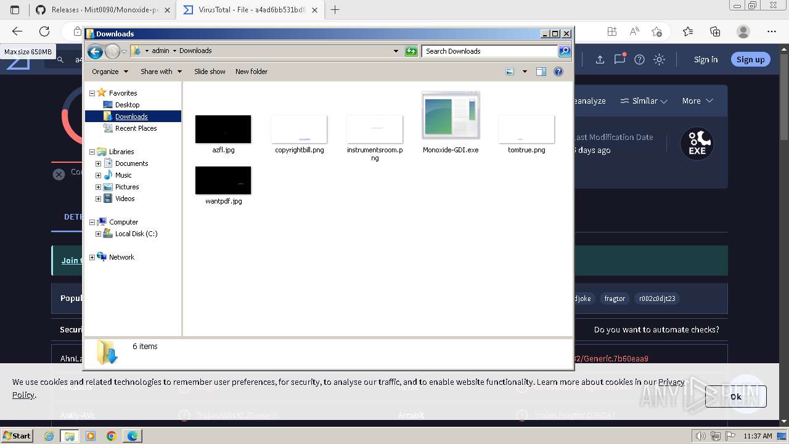Click VirusTotal upload icon

pyautogui.click(x=600, y=59)
